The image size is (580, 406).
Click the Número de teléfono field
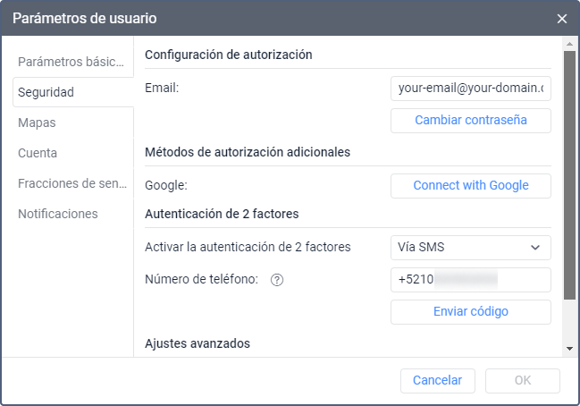[x=470, y=280]
